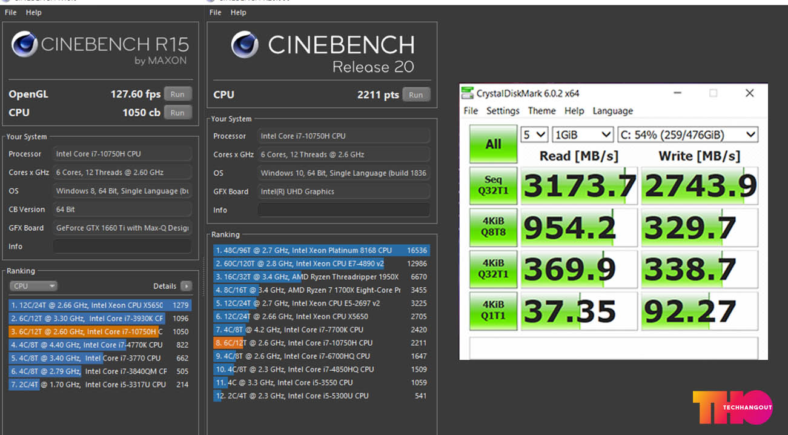The height and width of the screenshot is (435, 788).
Task: Close the CrystalDiskMark window
Action: coord(749,93)
